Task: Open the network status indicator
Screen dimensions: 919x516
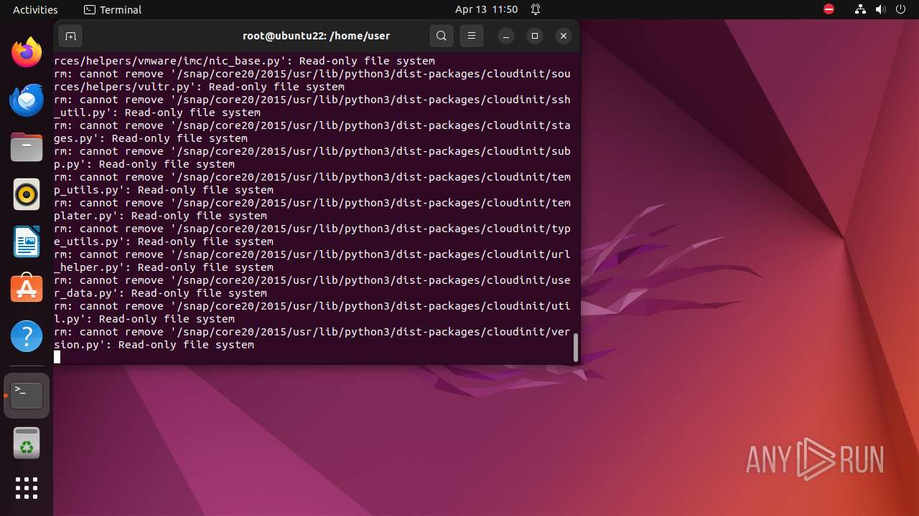Action: (861, 9)
